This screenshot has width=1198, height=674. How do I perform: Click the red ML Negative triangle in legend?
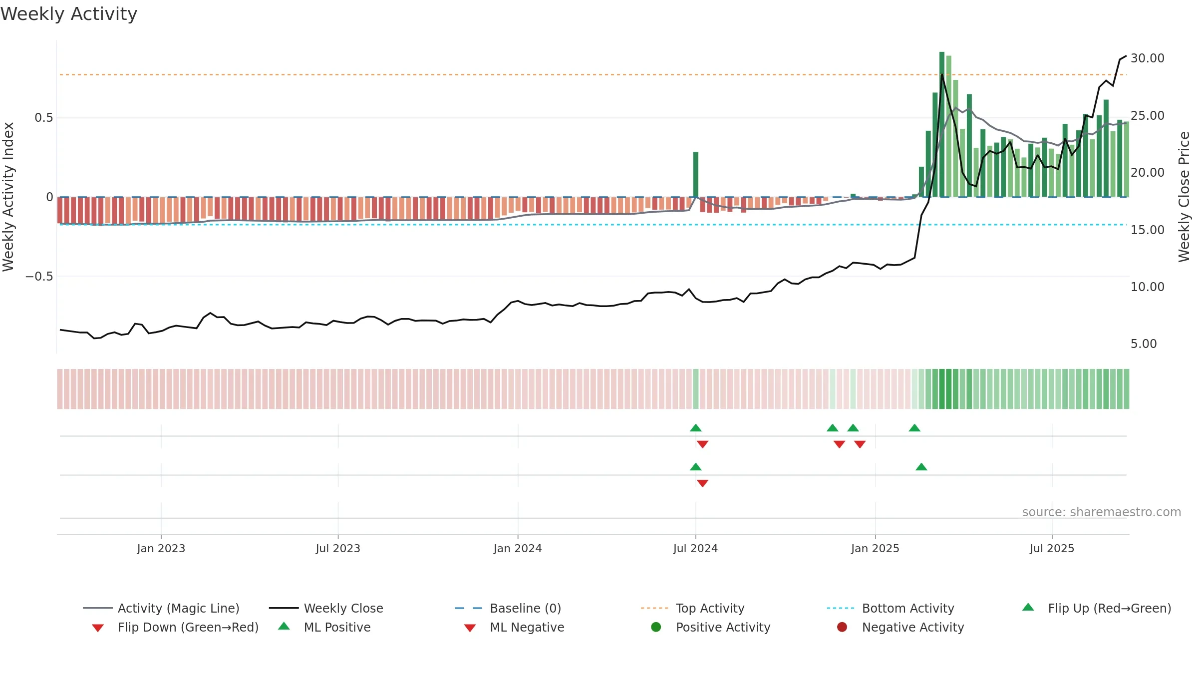[470, 628]
